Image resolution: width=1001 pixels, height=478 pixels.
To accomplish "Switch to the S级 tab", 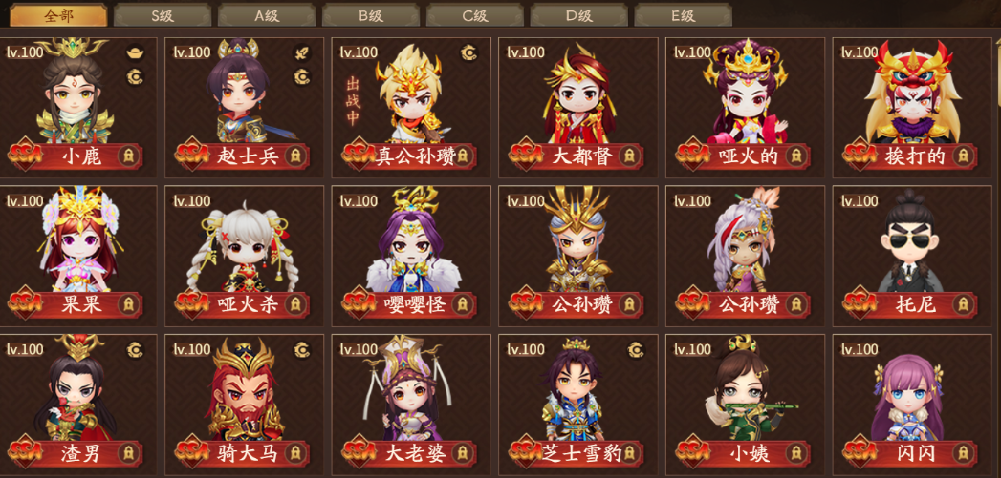I will pyautogui.click(x=163, y=15).
